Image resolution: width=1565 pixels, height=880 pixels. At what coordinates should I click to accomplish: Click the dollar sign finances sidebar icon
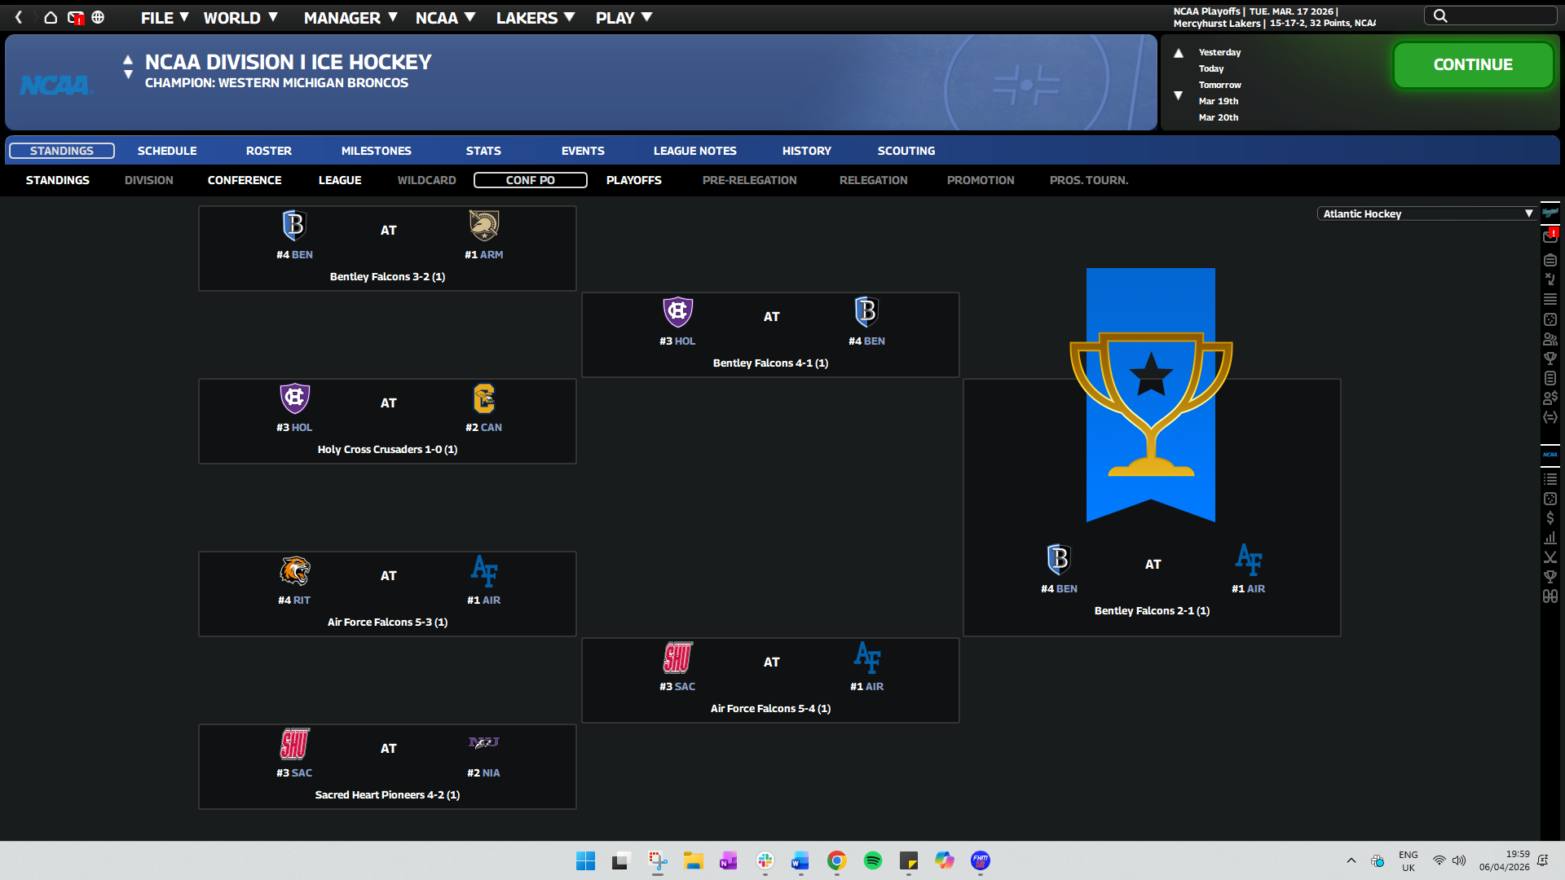point(1550,518)
